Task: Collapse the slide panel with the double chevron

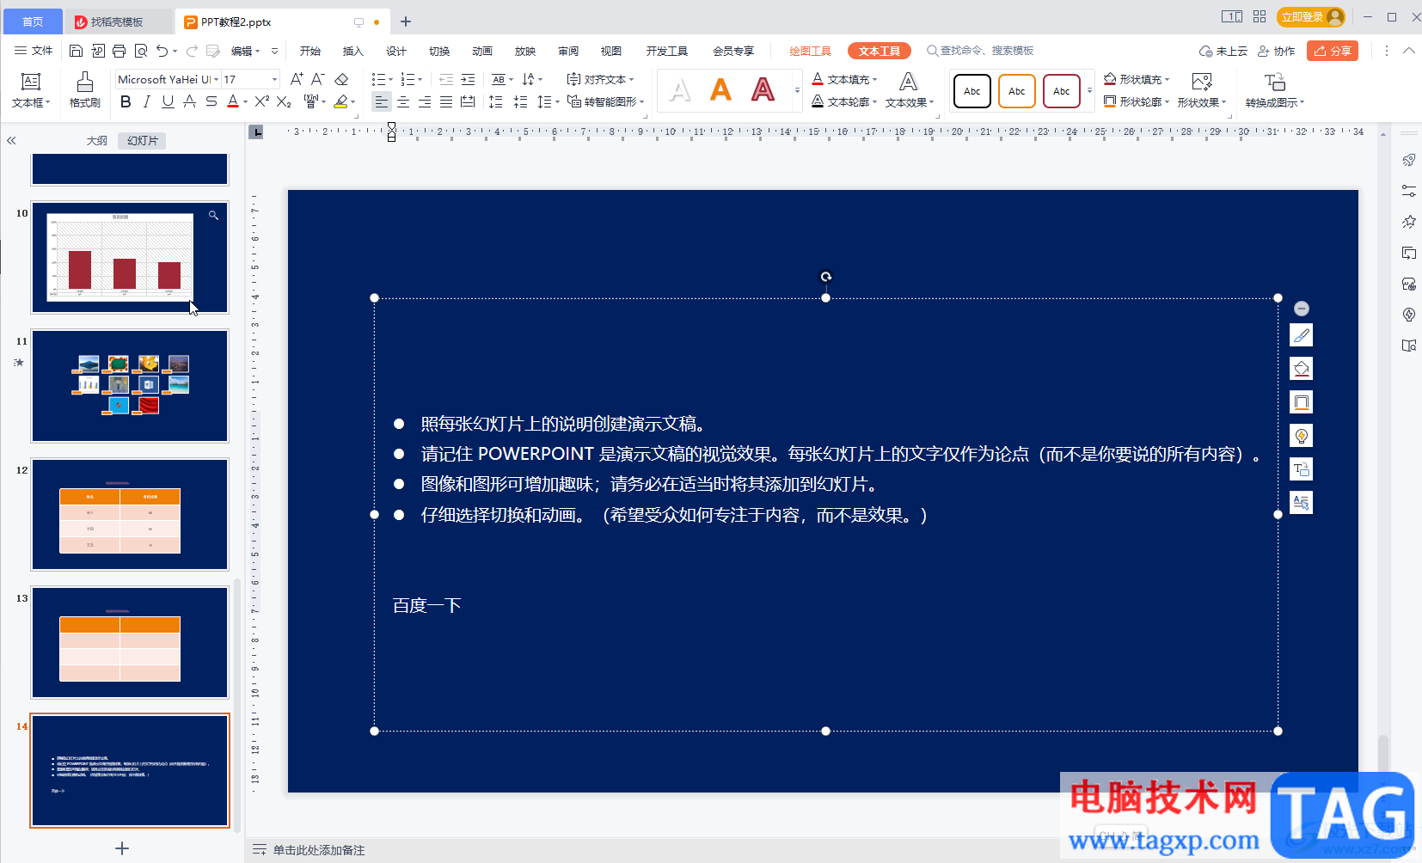Action: 11,140
